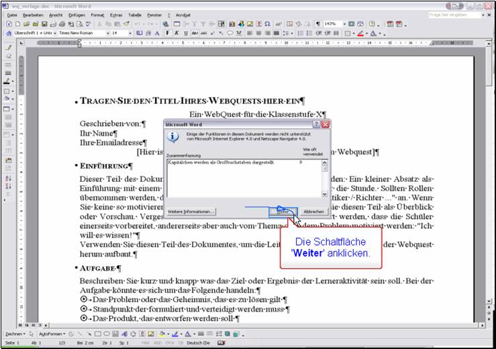
Task: Toggle italic formatting (K)
Action: click(x=177, y=33)
